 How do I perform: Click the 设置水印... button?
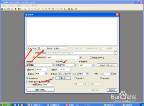click(x=63, y=78)
